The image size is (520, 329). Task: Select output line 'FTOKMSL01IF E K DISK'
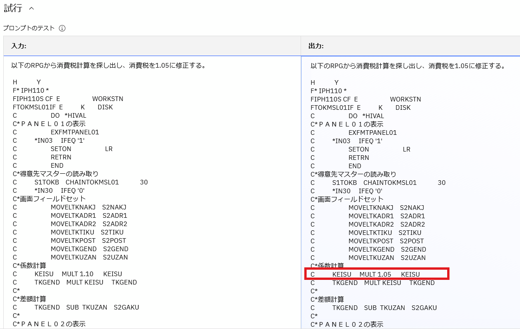pyautogui.click(x=360, y=108)
